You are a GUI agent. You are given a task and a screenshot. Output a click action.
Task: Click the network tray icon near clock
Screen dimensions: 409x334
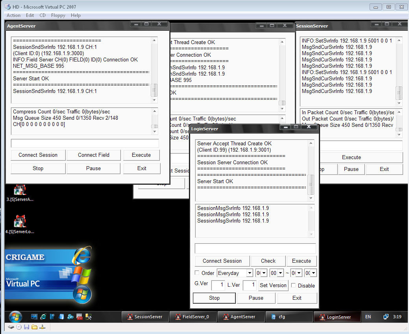(386, 317)
